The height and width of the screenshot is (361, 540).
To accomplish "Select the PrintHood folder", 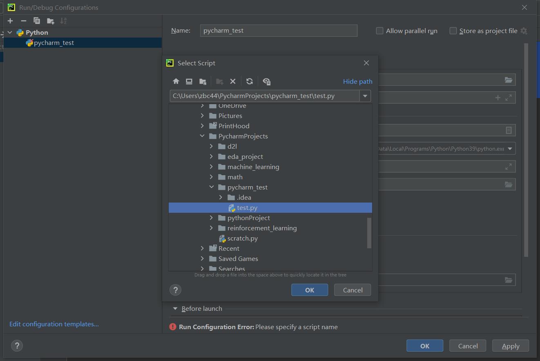I will [x=234, y=126].
